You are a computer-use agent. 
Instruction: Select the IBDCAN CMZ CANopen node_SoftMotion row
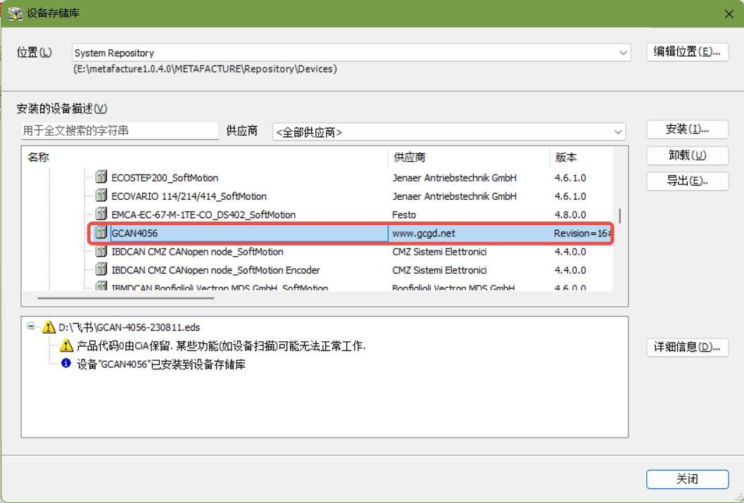(x=197, y=252)
